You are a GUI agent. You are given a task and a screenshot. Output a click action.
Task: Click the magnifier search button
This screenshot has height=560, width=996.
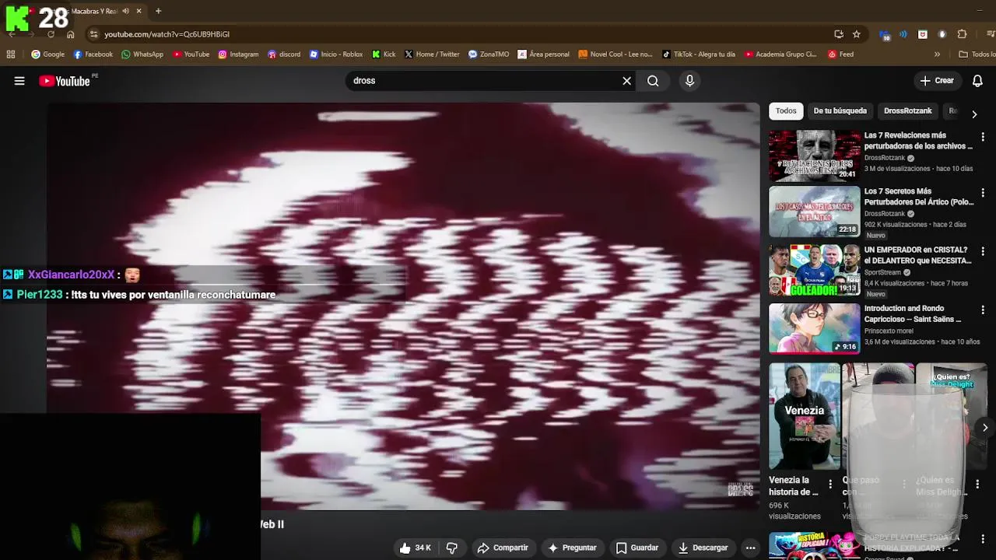tap(653, 81)
